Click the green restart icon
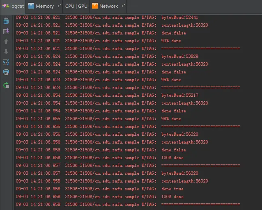Image resolution: width=262 pixels, height=210 pixels. click(6, 85)
